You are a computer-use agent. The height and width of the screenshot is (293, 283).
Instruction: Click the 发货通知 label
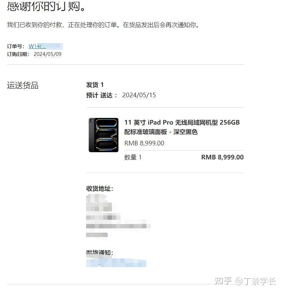click(100, 252)
